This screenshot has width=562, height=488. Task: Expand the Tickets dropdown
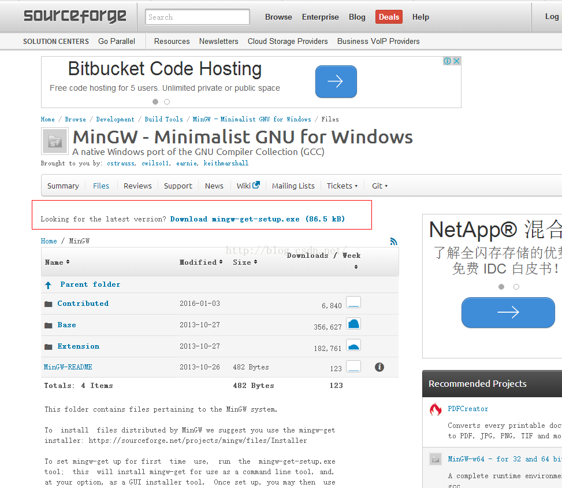(343, 186)
